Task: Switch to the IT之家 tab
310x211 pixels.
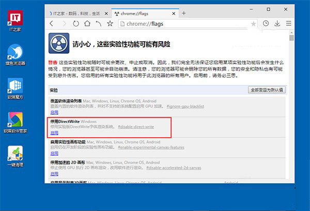Action: 77,13
